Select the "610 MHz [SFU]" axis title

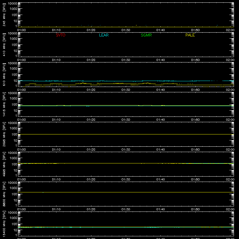(x=4, y=74)
